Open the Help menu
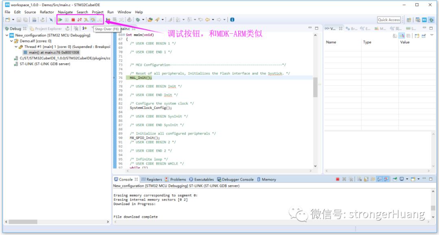The width and height of the screenshot is (439, 238). click(139, 12)
